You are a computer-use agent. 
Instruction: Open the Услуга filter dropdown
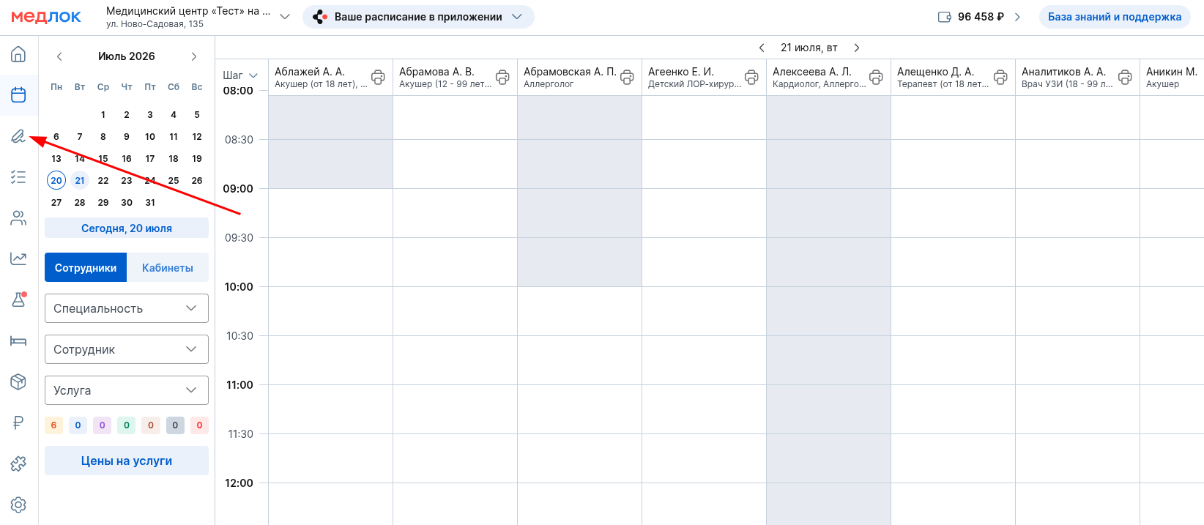127,390
